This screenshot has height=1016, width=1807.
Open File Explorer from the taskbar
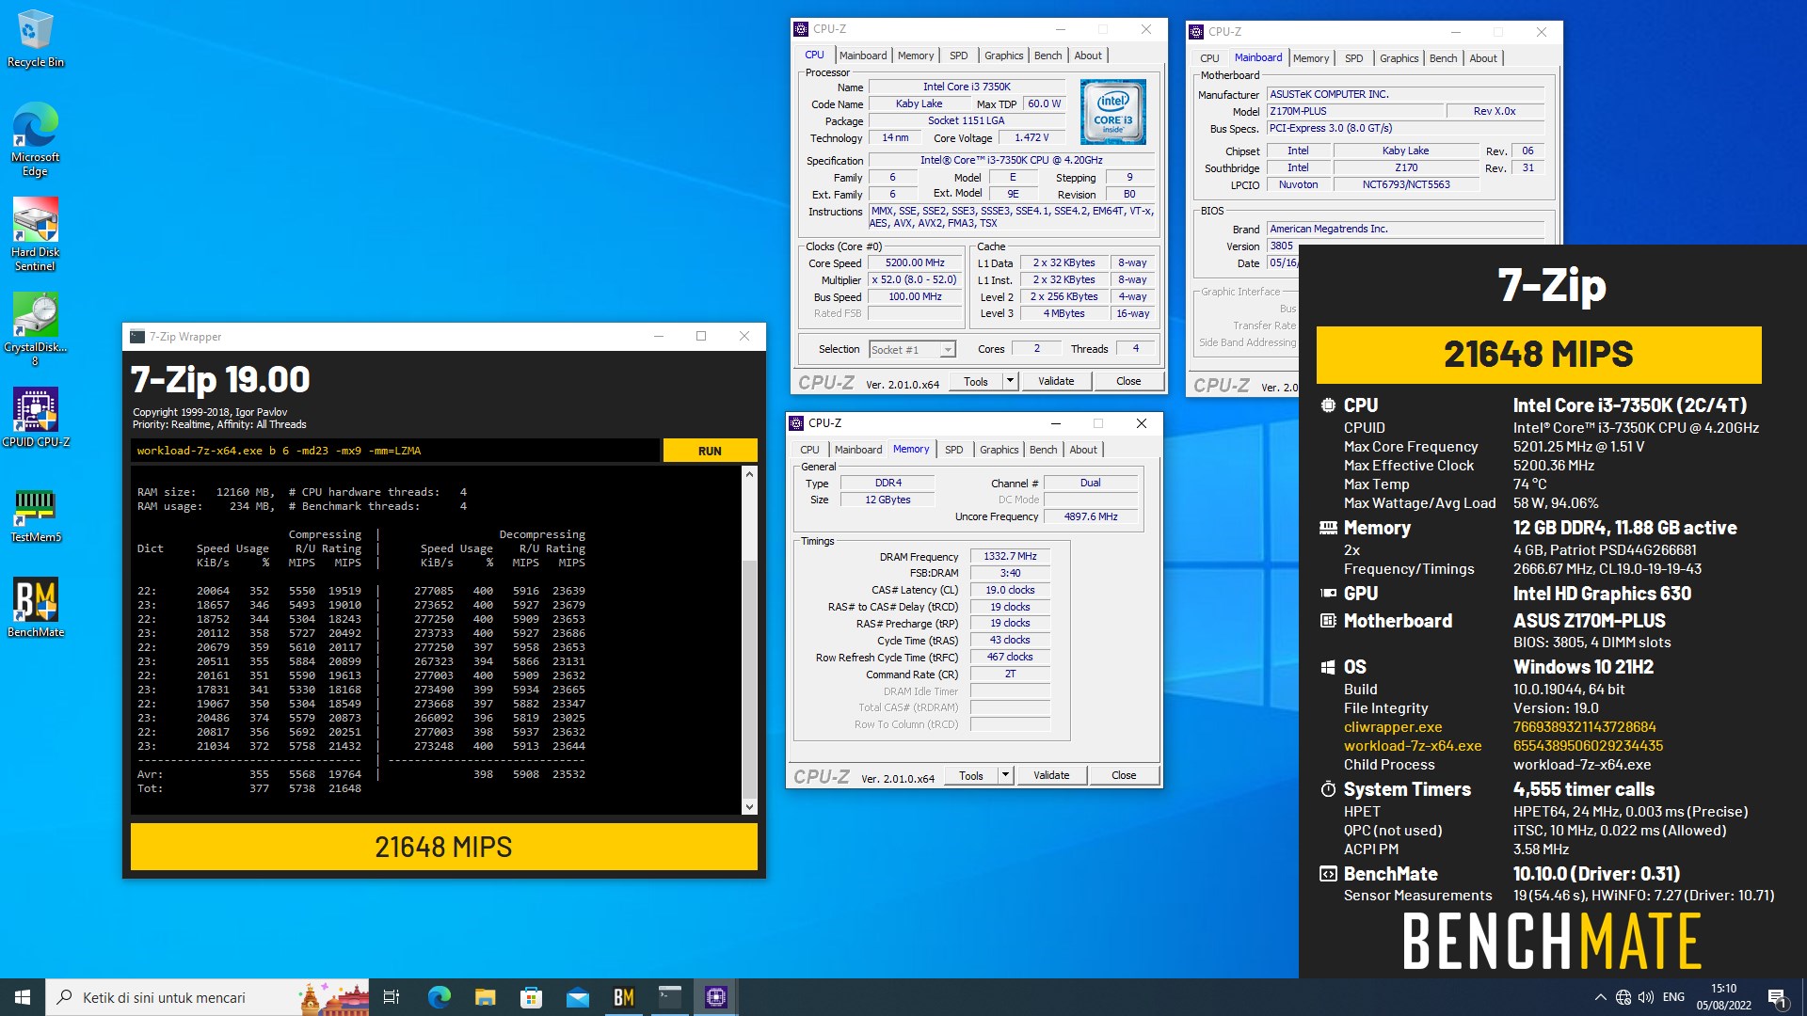(485, 997)
